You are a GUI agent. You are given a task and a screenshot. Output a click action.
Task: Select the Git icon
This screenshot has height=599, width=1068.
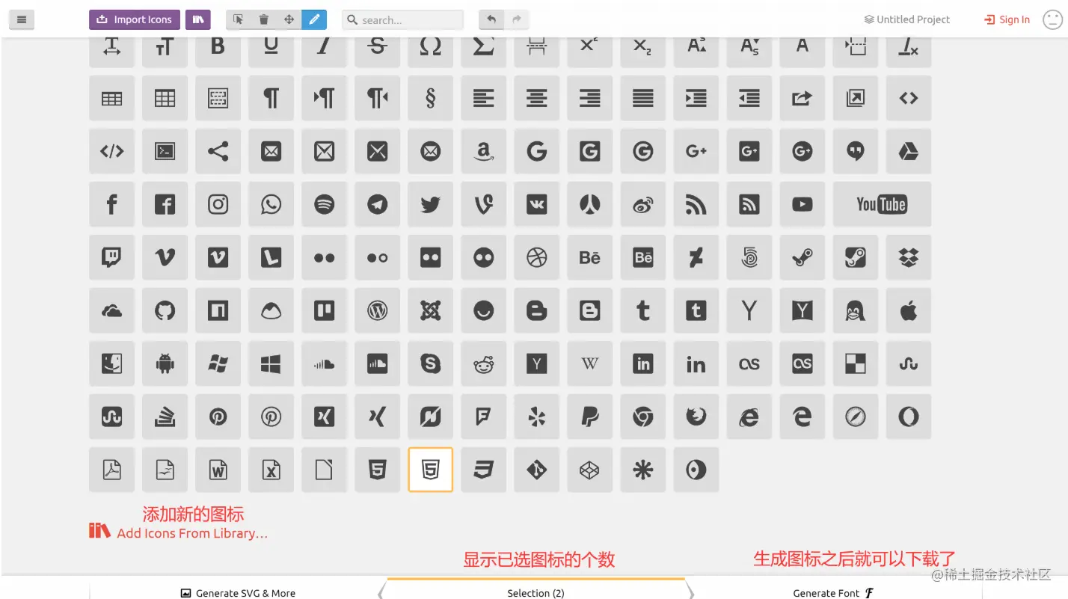tap(537, 470)
